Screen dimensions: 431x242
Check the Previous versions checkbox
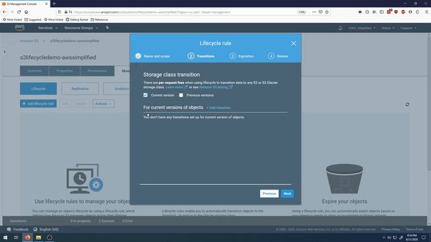(x=181, y=95)
